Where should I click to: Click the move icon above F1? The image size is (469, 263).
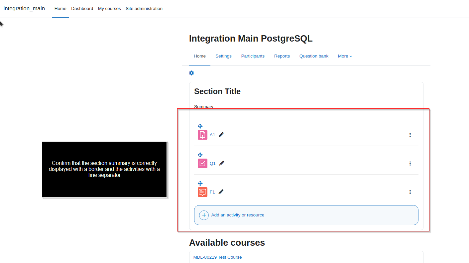pyautogui.click(x=200, y=184)
